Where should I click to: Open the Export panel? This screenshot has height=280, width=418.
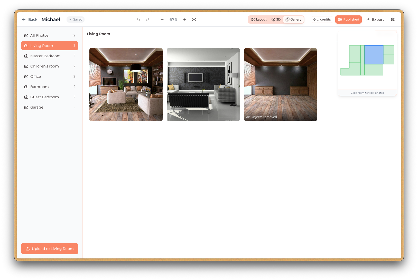[x=375, y=19]
